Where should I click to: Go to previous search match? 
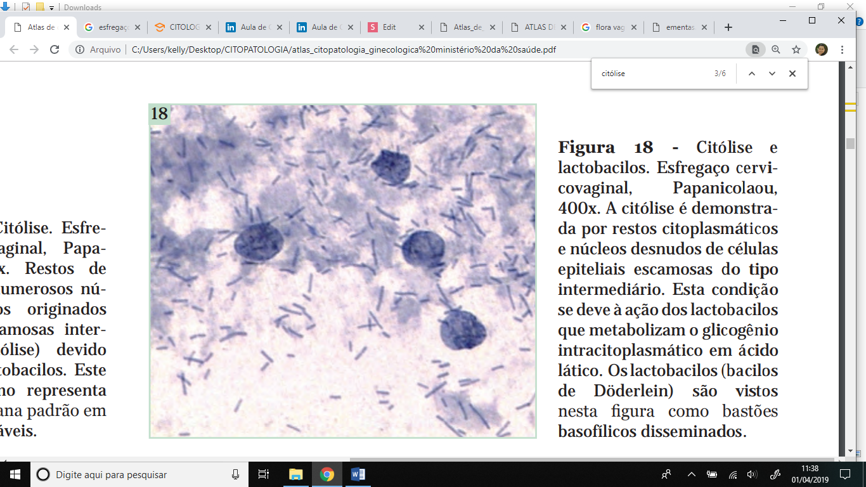752,74
